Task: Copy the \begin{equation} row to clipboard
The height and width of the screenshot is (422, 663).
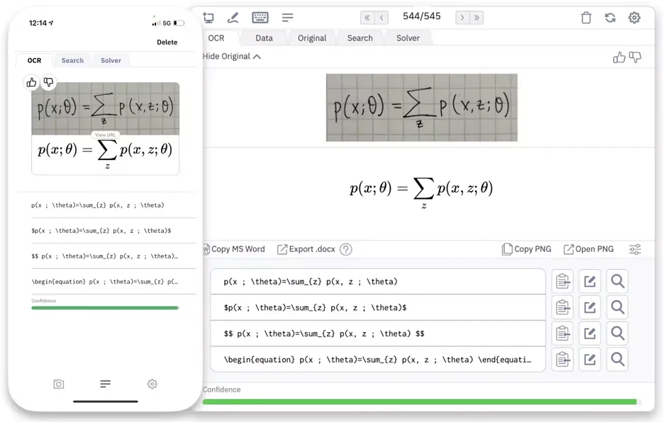Action: (x=562, y=360)
